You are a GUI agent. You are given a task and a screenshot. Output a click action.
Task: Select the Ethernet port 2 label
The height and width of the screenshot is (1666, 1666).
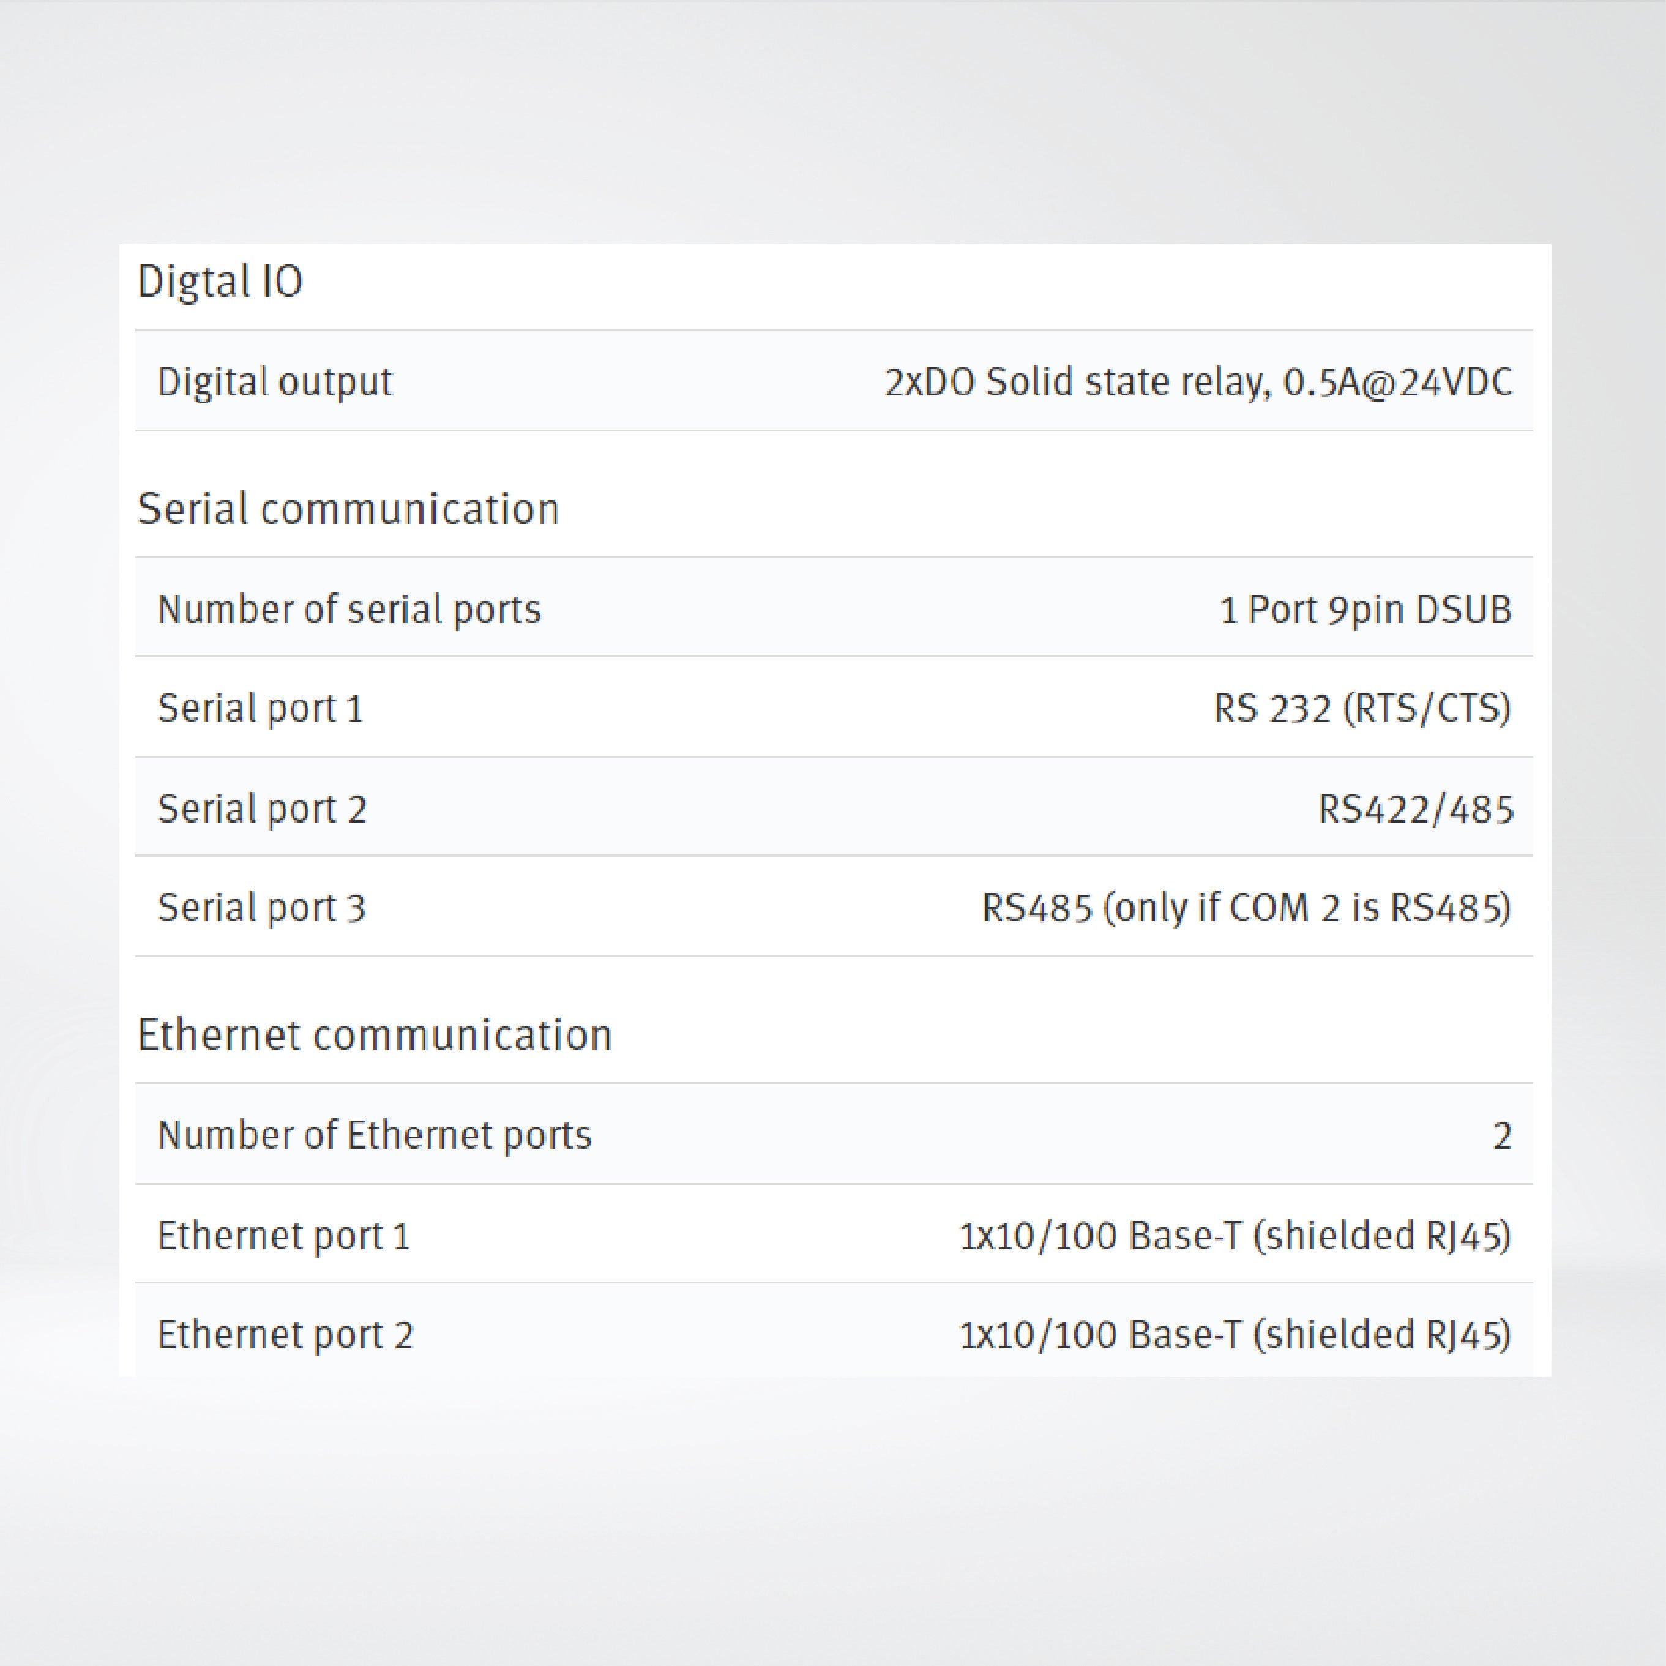[x=285, y=1335]
